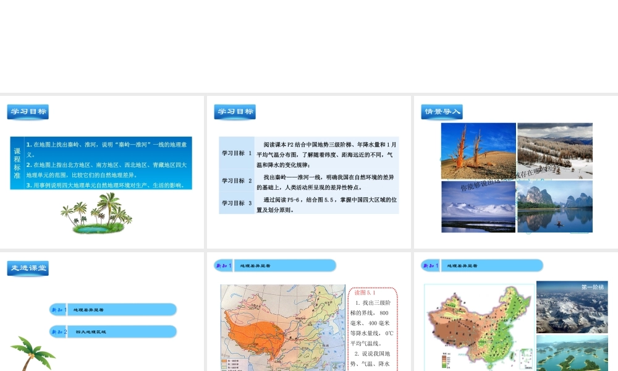Open the snowy forest hillside photo
This screenshot has width=618, height=371.
click(554, 150)
